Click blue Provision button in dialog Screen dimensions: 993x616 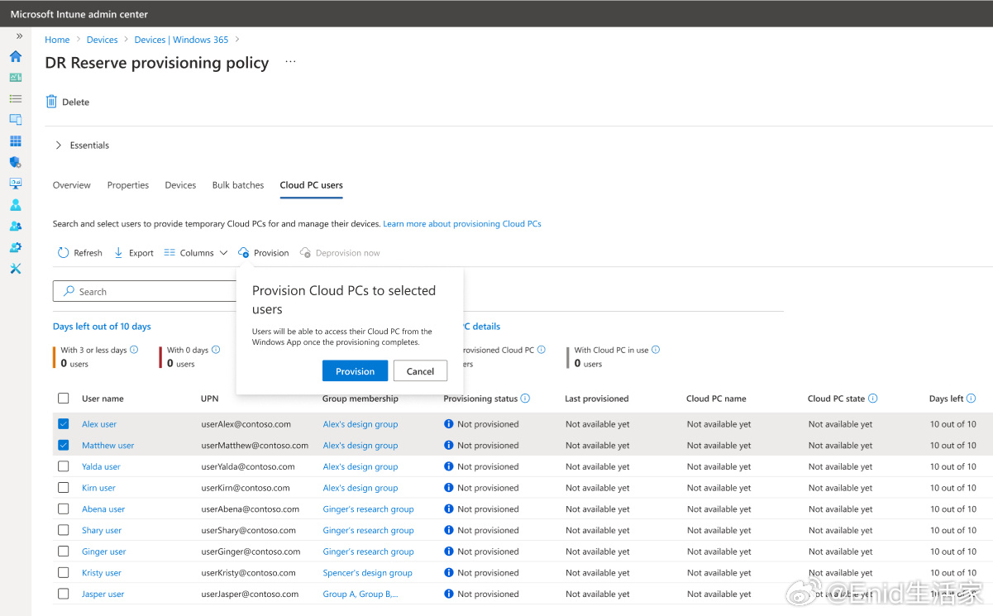click(x=355, y=371)
